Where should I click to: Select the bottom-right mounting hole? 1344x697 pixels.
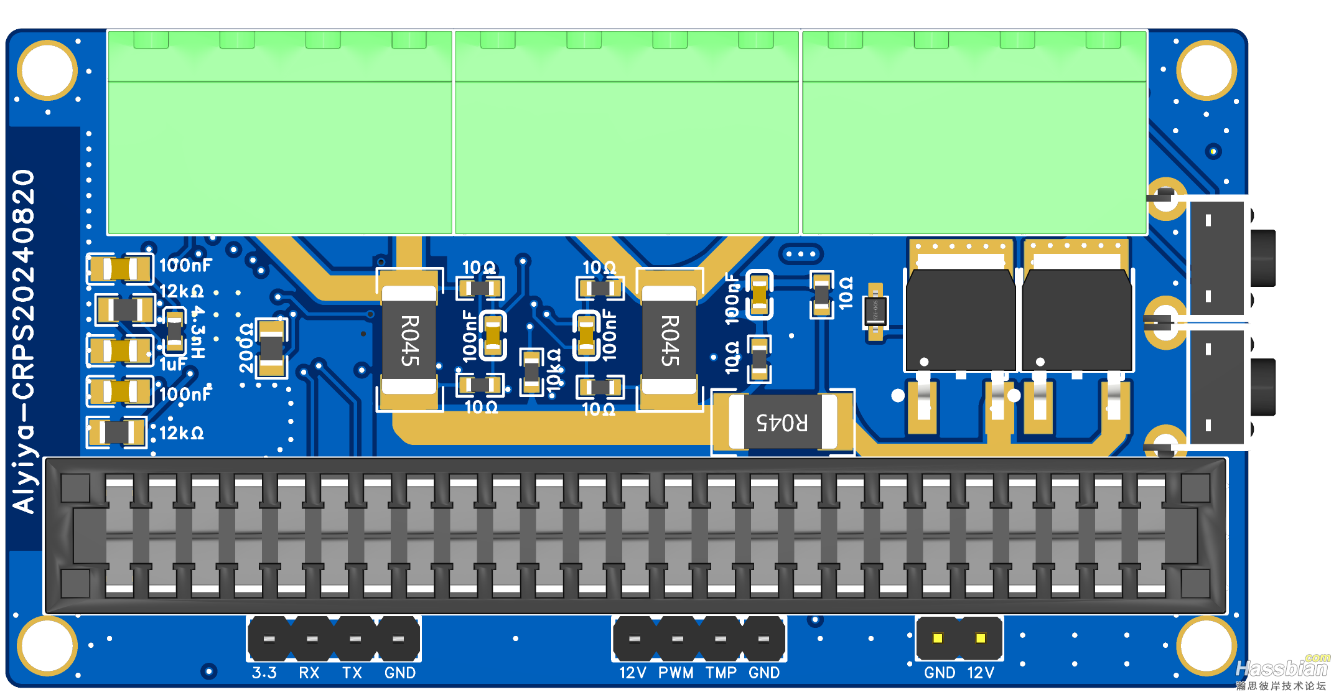click(x=1206, y=646)
